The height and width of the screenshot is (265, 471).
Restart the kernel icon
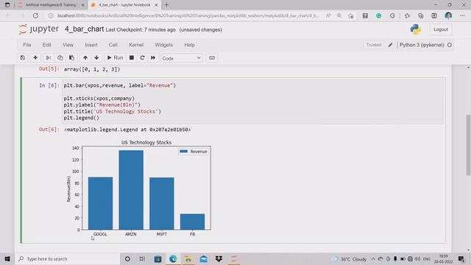142,57
